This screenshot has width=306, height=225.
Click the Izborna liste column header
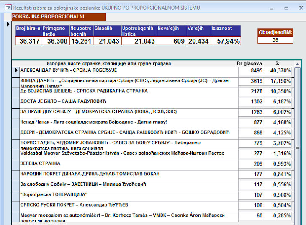(109, 63)
